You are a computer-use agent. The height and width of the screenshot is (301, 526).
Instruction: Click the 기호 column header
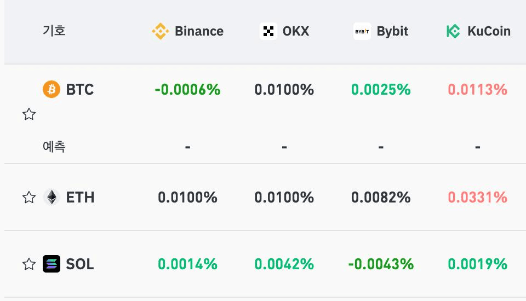coord(54,31)
